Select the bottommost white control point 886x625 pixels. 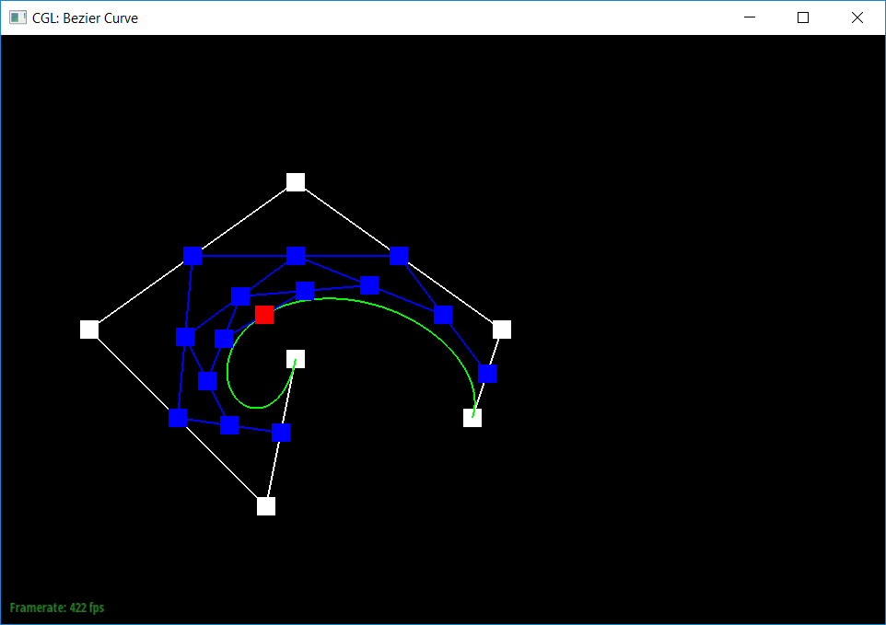[x=266, y=506]
